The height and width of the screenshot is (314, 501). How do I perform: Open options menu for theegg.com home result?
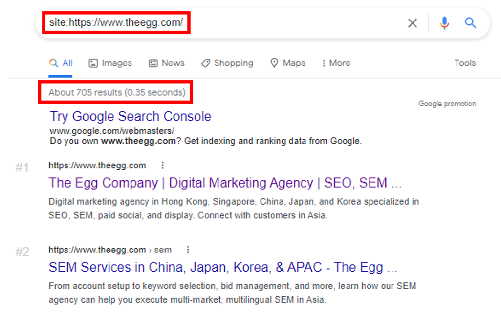pyautogui.click(x=163, y=165)
